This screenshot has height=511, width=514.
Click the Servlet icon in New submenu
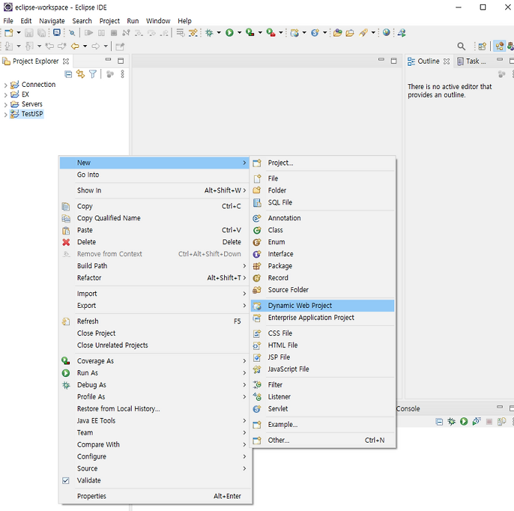coord(257,409)
